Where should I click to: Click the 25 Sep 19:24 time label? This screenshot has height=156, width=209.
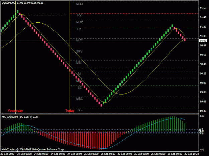pyautogui.click(x=192, y=154)
